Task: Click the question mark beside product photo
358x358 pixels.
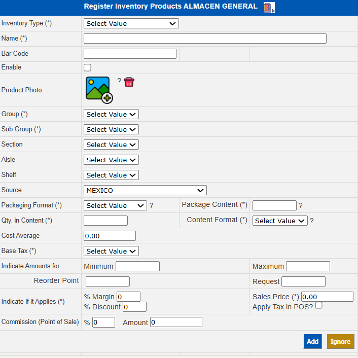Action: [x=119, y=81]
